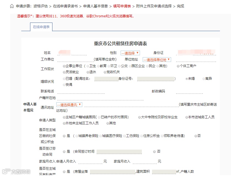Go to 在线申请承诺书 step
The image size is (231, 176).
[65, 6]
